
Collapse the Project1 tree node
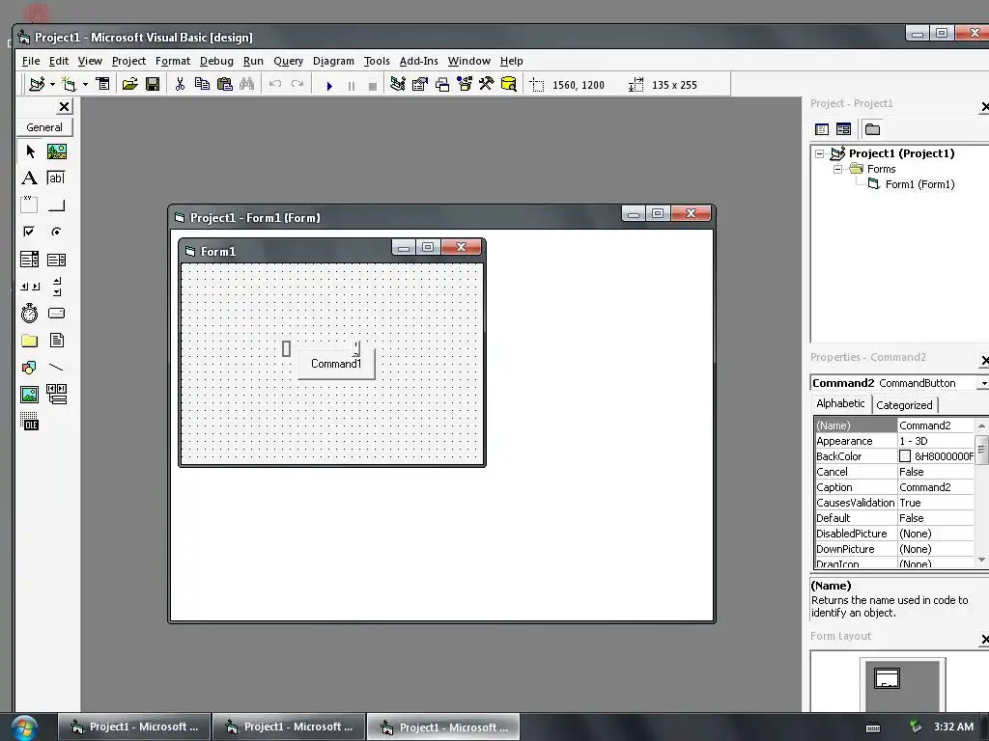tap(819, 153)
